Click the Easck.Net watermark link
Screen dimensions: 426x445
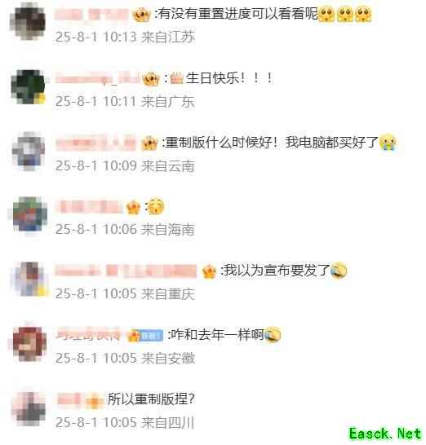pyautogui.click(x=385, y=434)
